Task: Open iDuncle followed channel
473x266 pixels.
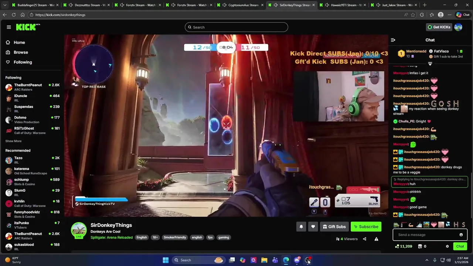Action: 32,98
